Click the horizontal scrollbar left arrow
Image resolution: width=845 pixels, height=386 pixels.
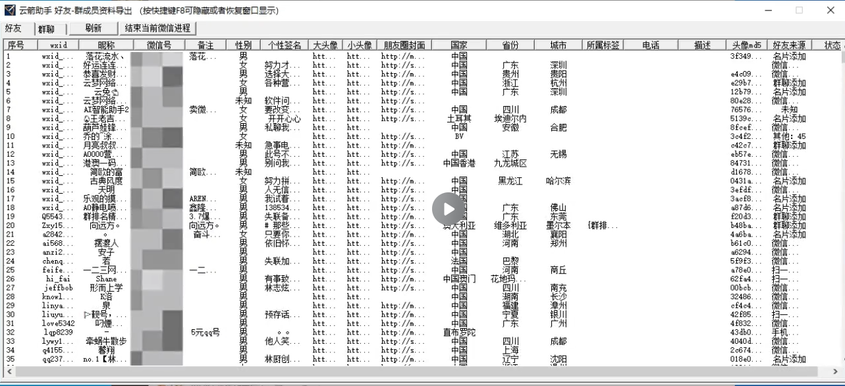9,371
